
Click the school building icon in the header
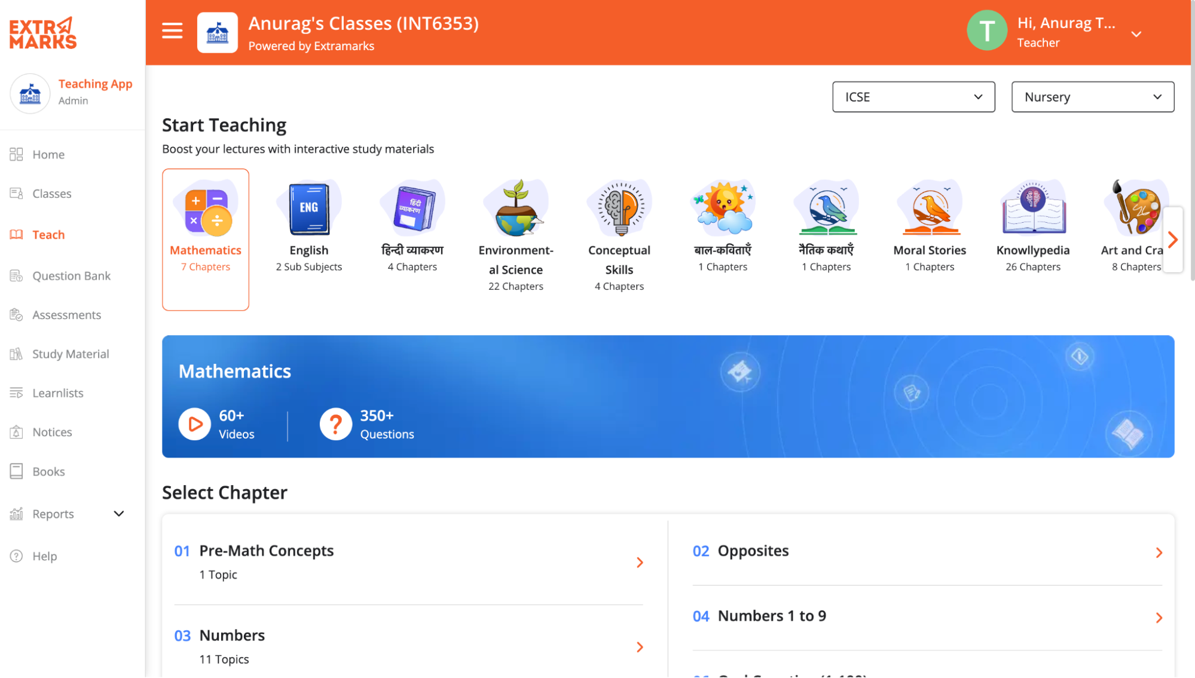[218, 33]
